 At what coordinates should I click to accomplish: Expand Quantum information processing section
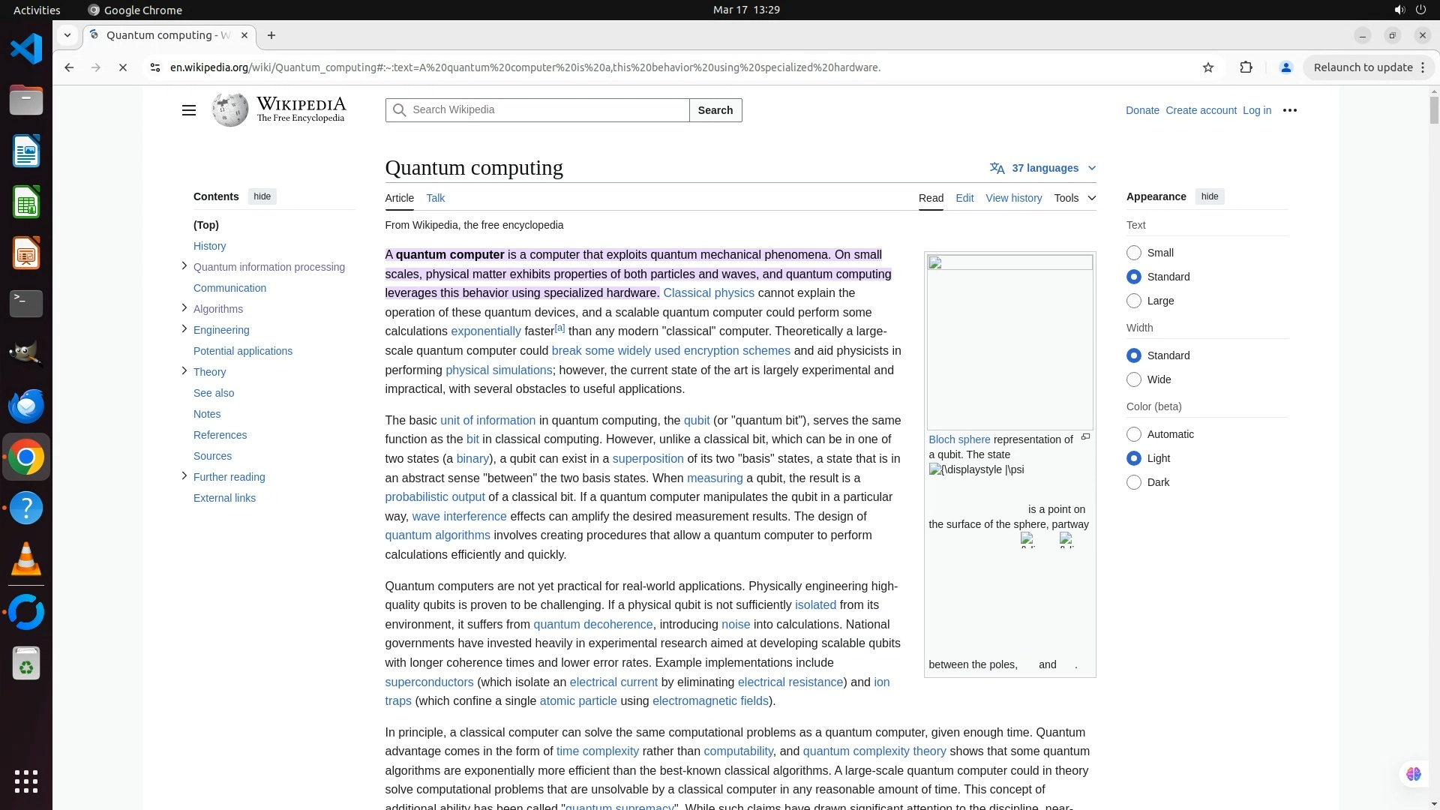point(184,266)
